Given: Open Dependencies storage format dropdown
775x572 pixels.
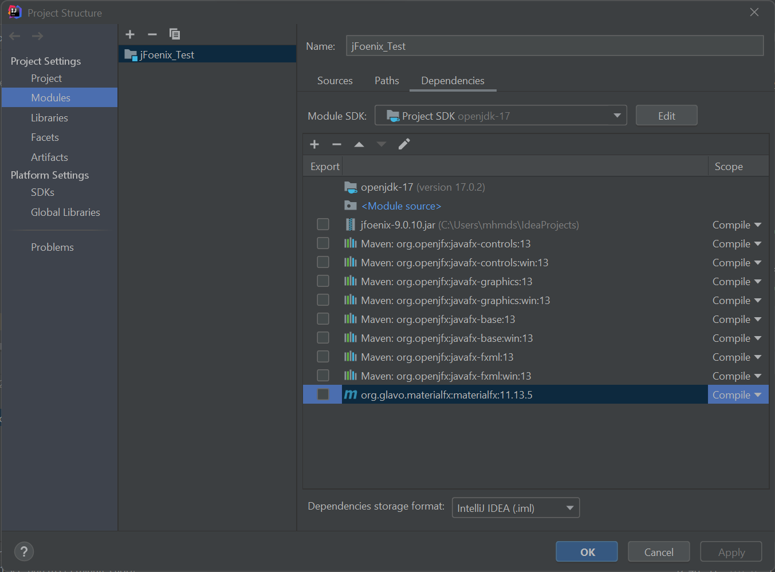Looking at the screenshot, I should pos(516,508).
